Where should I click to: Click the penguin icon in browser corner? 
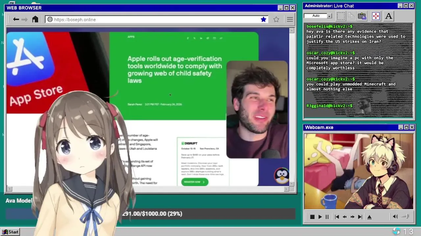pos(282,176)
